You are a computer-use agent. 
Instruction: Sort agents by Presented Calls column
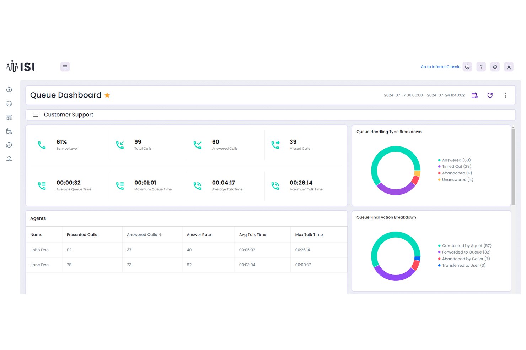pyautogui.click(x=82, y=235)
